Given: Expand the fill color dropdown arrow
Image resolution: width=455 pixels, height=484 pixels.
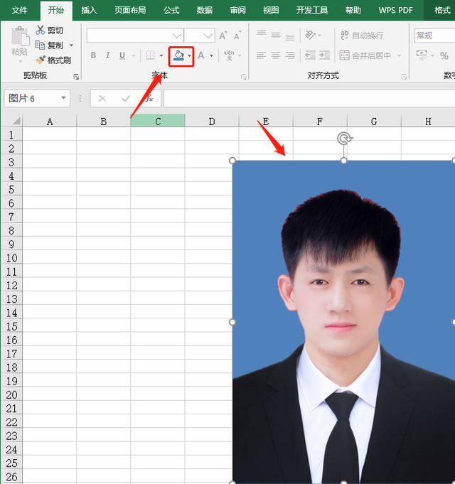Looking at the screenshot, I should (189, 55).
